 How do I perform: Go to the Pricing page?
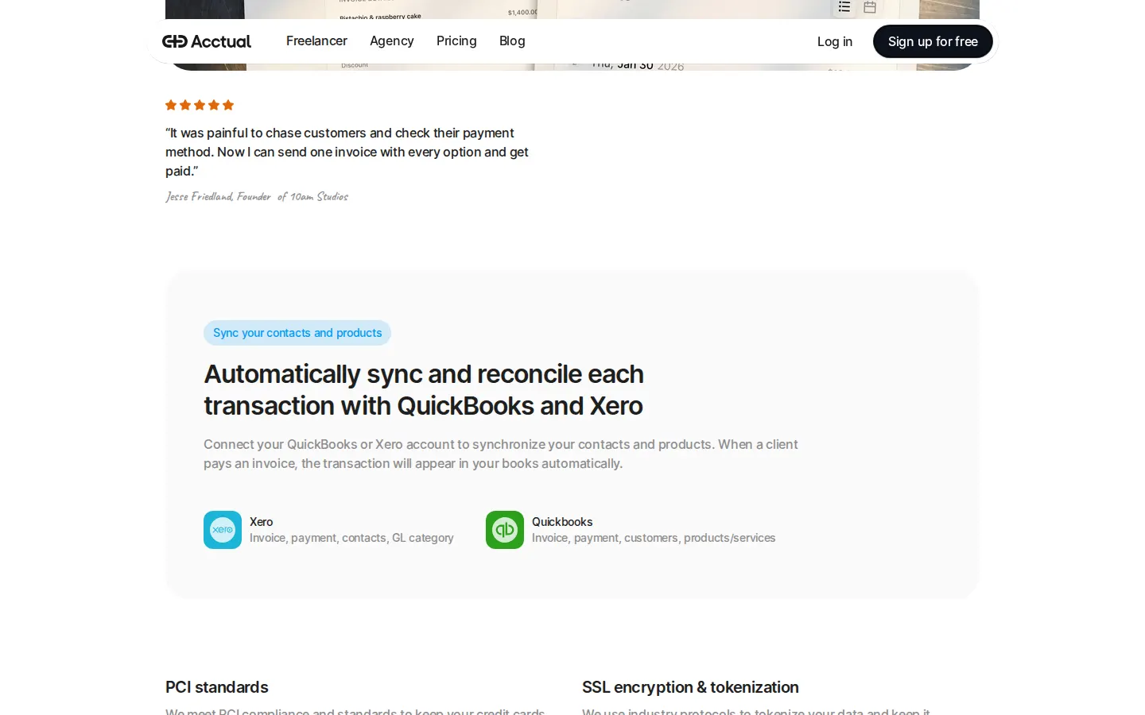click(456, 41)
